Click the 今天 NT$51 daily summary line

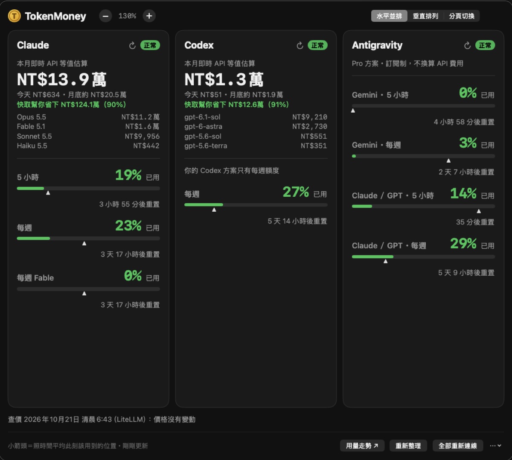[234, 95]
